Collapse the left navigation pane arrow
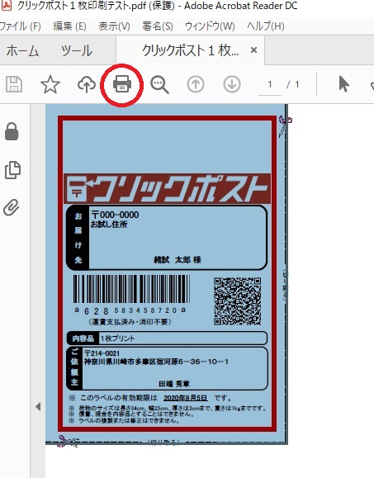Image resolution: width=374 pixels, height=478 pixels. point(38,406)
